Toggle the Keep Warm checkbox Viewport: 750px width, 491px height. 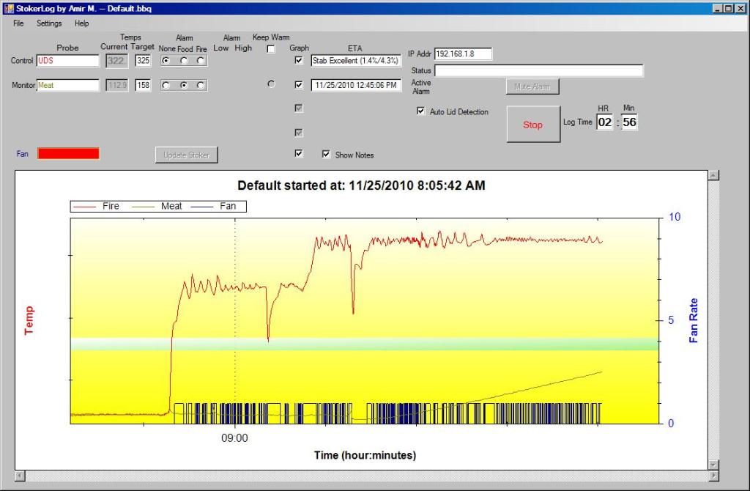(271, 49)
